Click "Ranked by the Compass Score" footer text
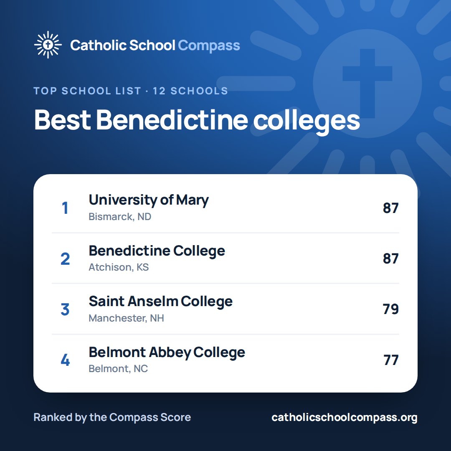The width and height of the screenshot is (451, 451). pos(112,417)
